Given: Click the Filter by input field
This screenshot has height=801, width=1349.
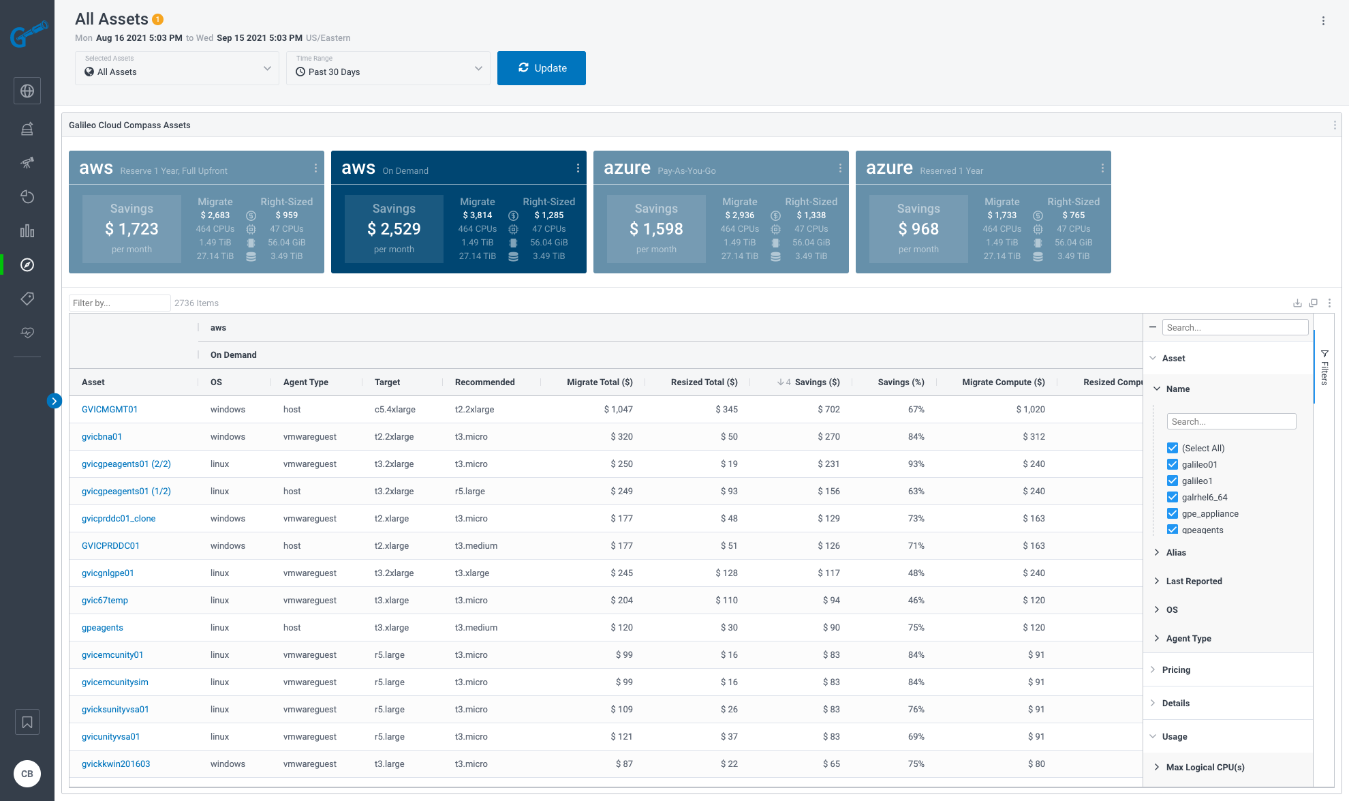Looking at the screenshot, I should pos(119,303).
